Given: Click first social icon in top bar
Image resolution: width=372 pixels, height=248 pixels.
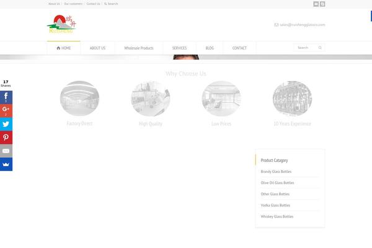Looking at the screenshot, I should coord(316,4).
